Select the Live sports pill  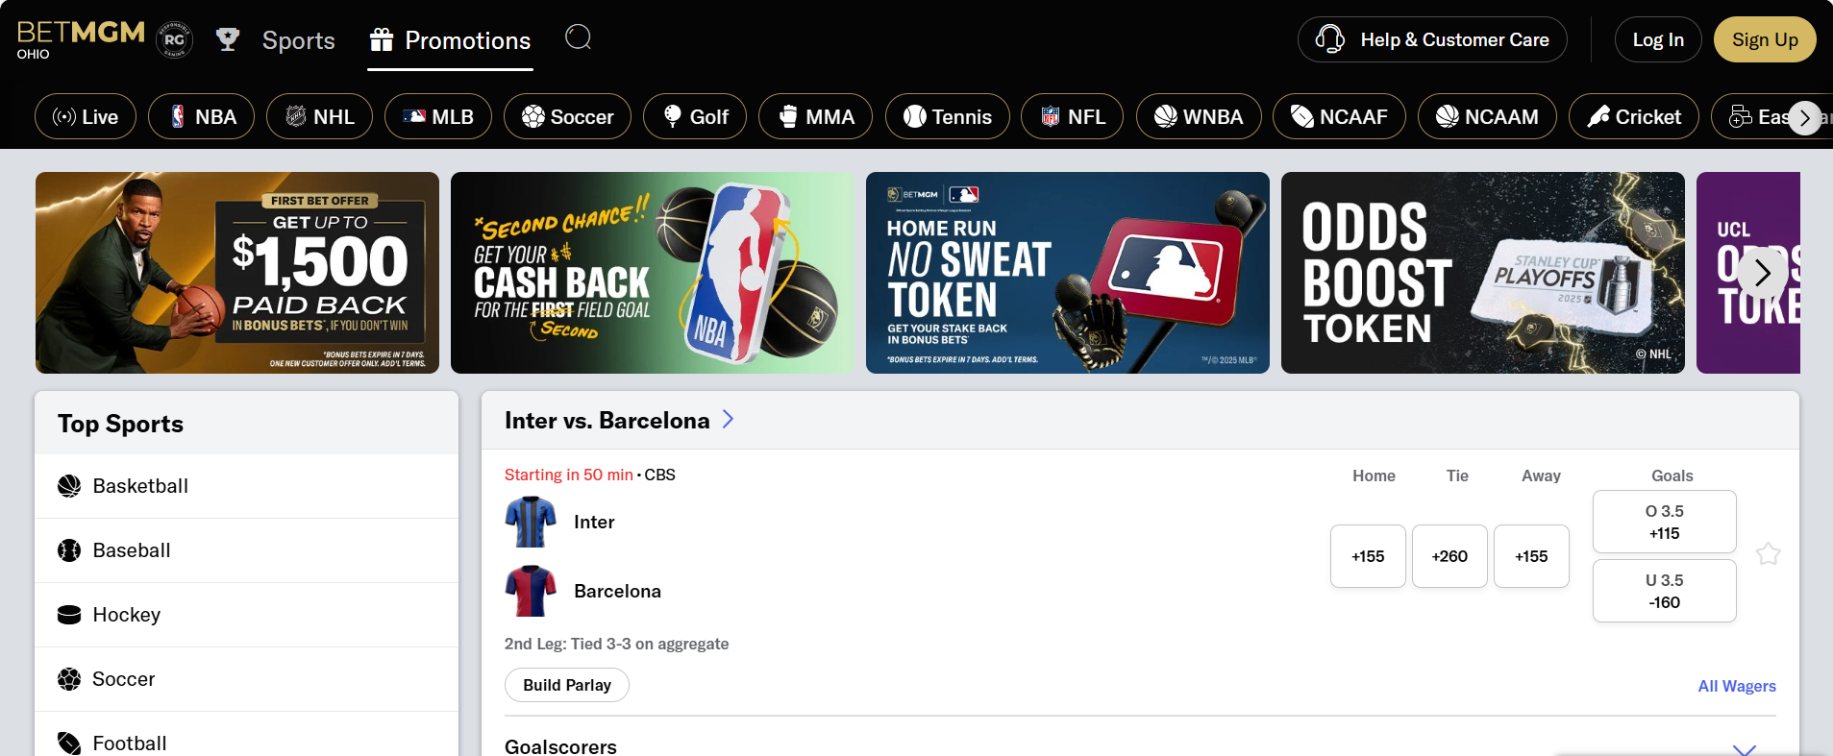click(x=86, y=116)
